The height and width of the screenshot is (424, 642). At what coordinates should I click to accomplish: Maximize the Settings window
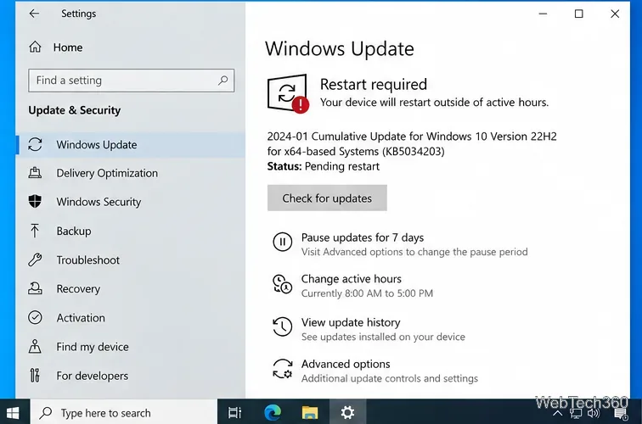click(579, 14)
